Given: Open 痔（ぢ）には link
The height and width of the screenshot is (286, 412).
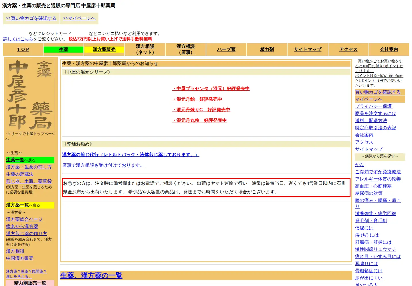Looking at the screenshot, I should coord(367,235).
